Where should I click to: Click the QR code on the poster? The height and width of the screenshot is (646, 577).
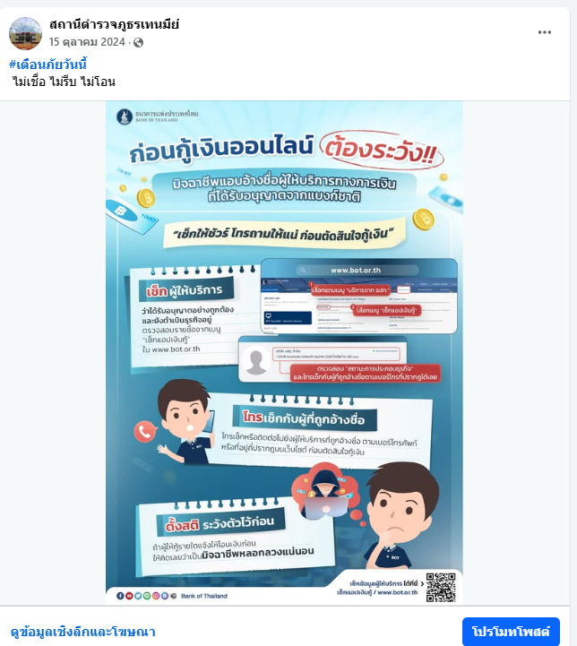pos(441,588)
